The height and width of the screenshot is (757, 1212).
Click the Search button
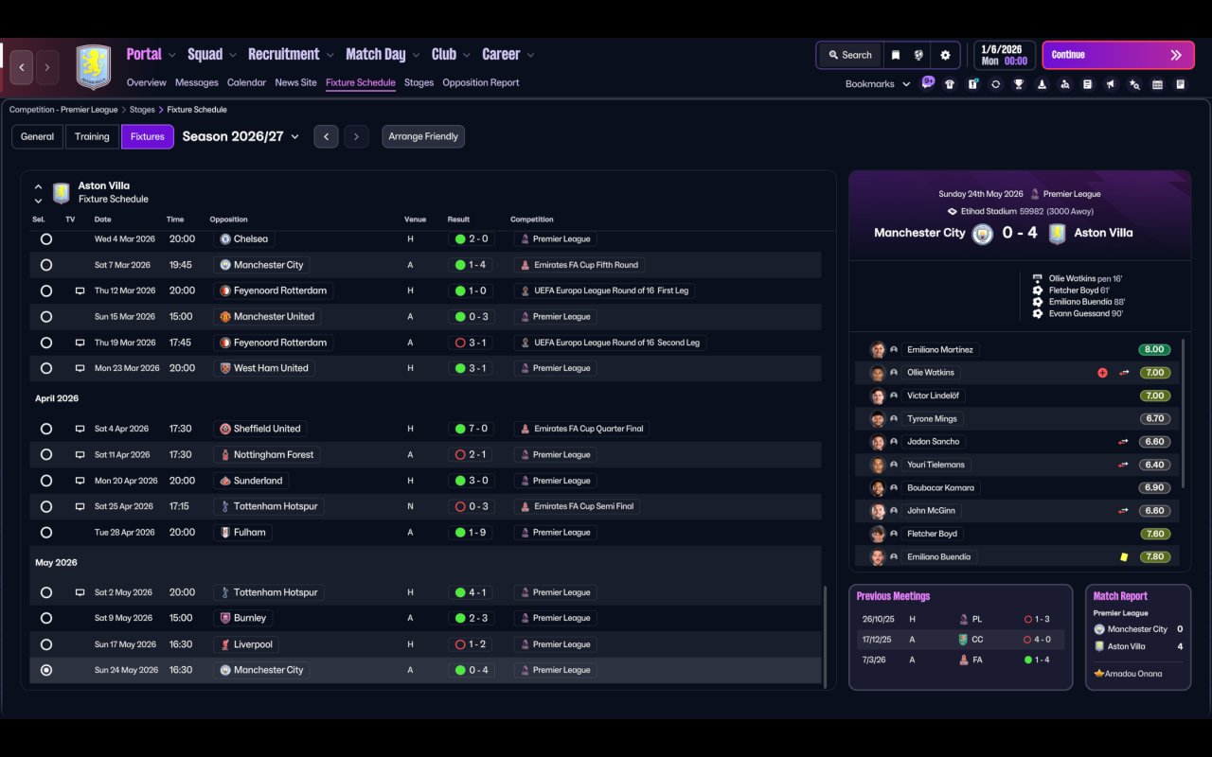point(849,55)
